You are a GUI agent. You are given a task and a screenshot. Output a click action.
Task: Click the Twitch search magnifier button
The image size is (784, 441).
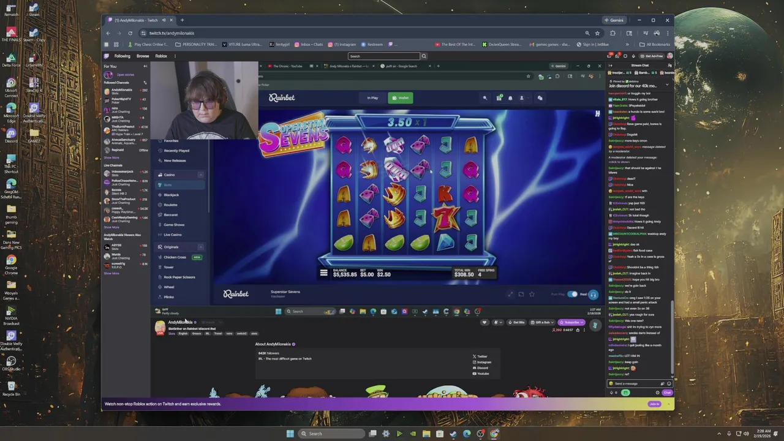[423, 56]
